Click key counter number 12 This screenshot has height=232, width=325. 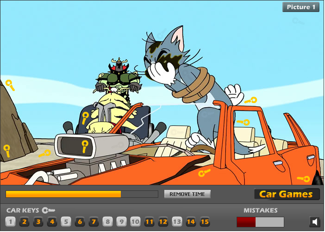click(163, 222)
